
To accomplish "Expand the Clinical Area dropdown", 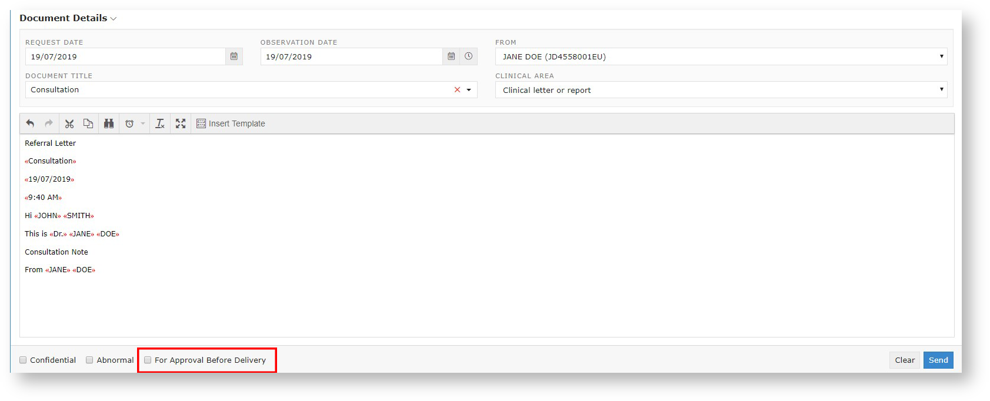I will coord(721,90).
